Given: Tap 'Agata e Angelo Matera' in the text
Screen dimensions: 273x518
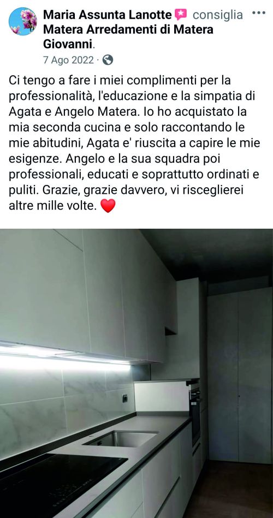Looking at the screenshot, I should [73, 112].
